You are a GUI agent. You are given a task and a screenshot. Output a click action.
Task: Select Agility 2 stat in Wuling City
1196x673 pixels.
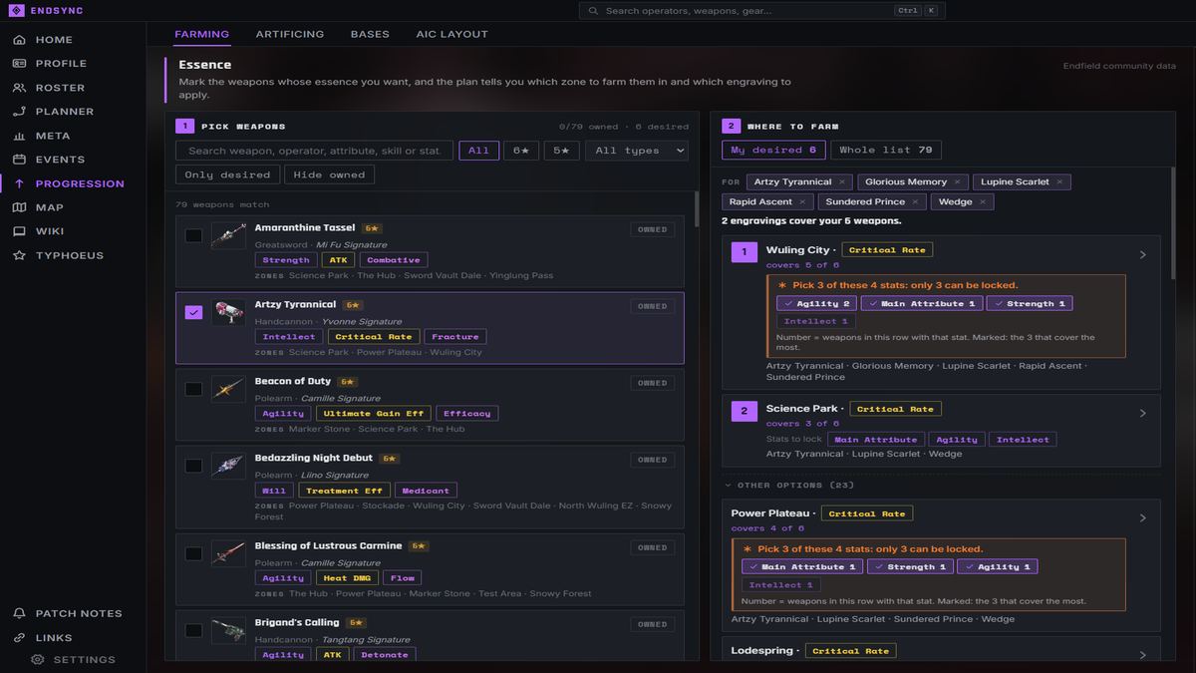click(x=817, y=304)
